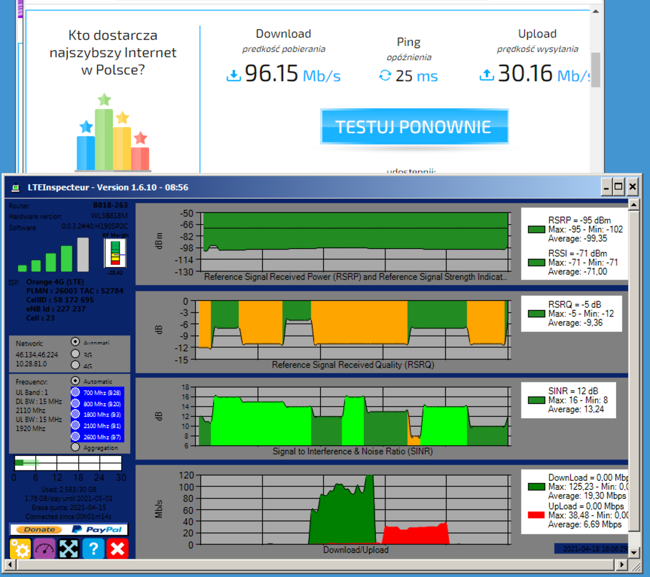Click the green signal strength bars

coord(53,255)
